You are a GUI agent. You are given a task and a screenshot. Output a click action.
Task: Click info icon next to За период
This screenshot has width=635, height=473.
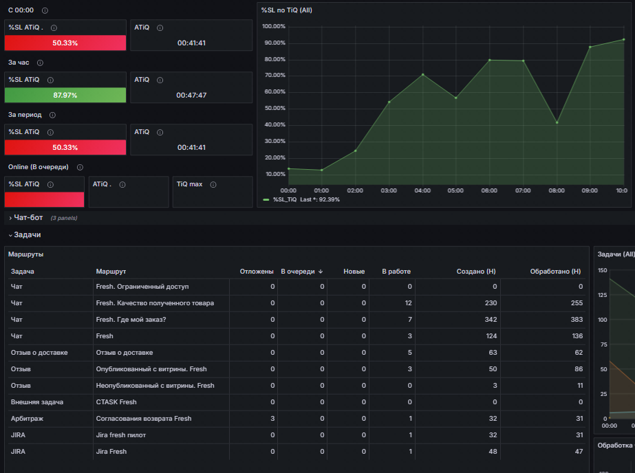[53, 115]
